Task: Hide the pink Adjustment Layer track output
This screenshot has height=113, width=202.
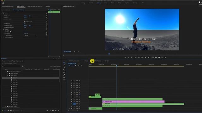Action: click(79, 101)
